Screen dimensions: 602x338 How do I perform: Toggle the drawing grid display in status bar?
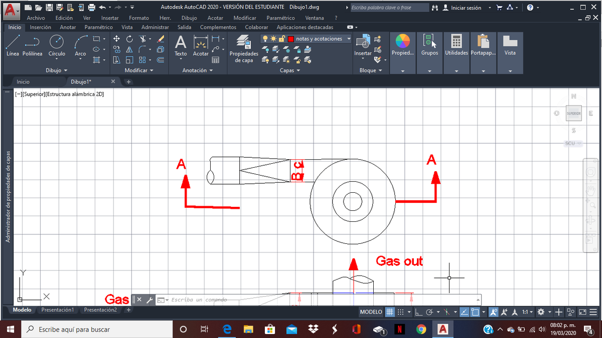pyautogui.click(x=390, y=312)
